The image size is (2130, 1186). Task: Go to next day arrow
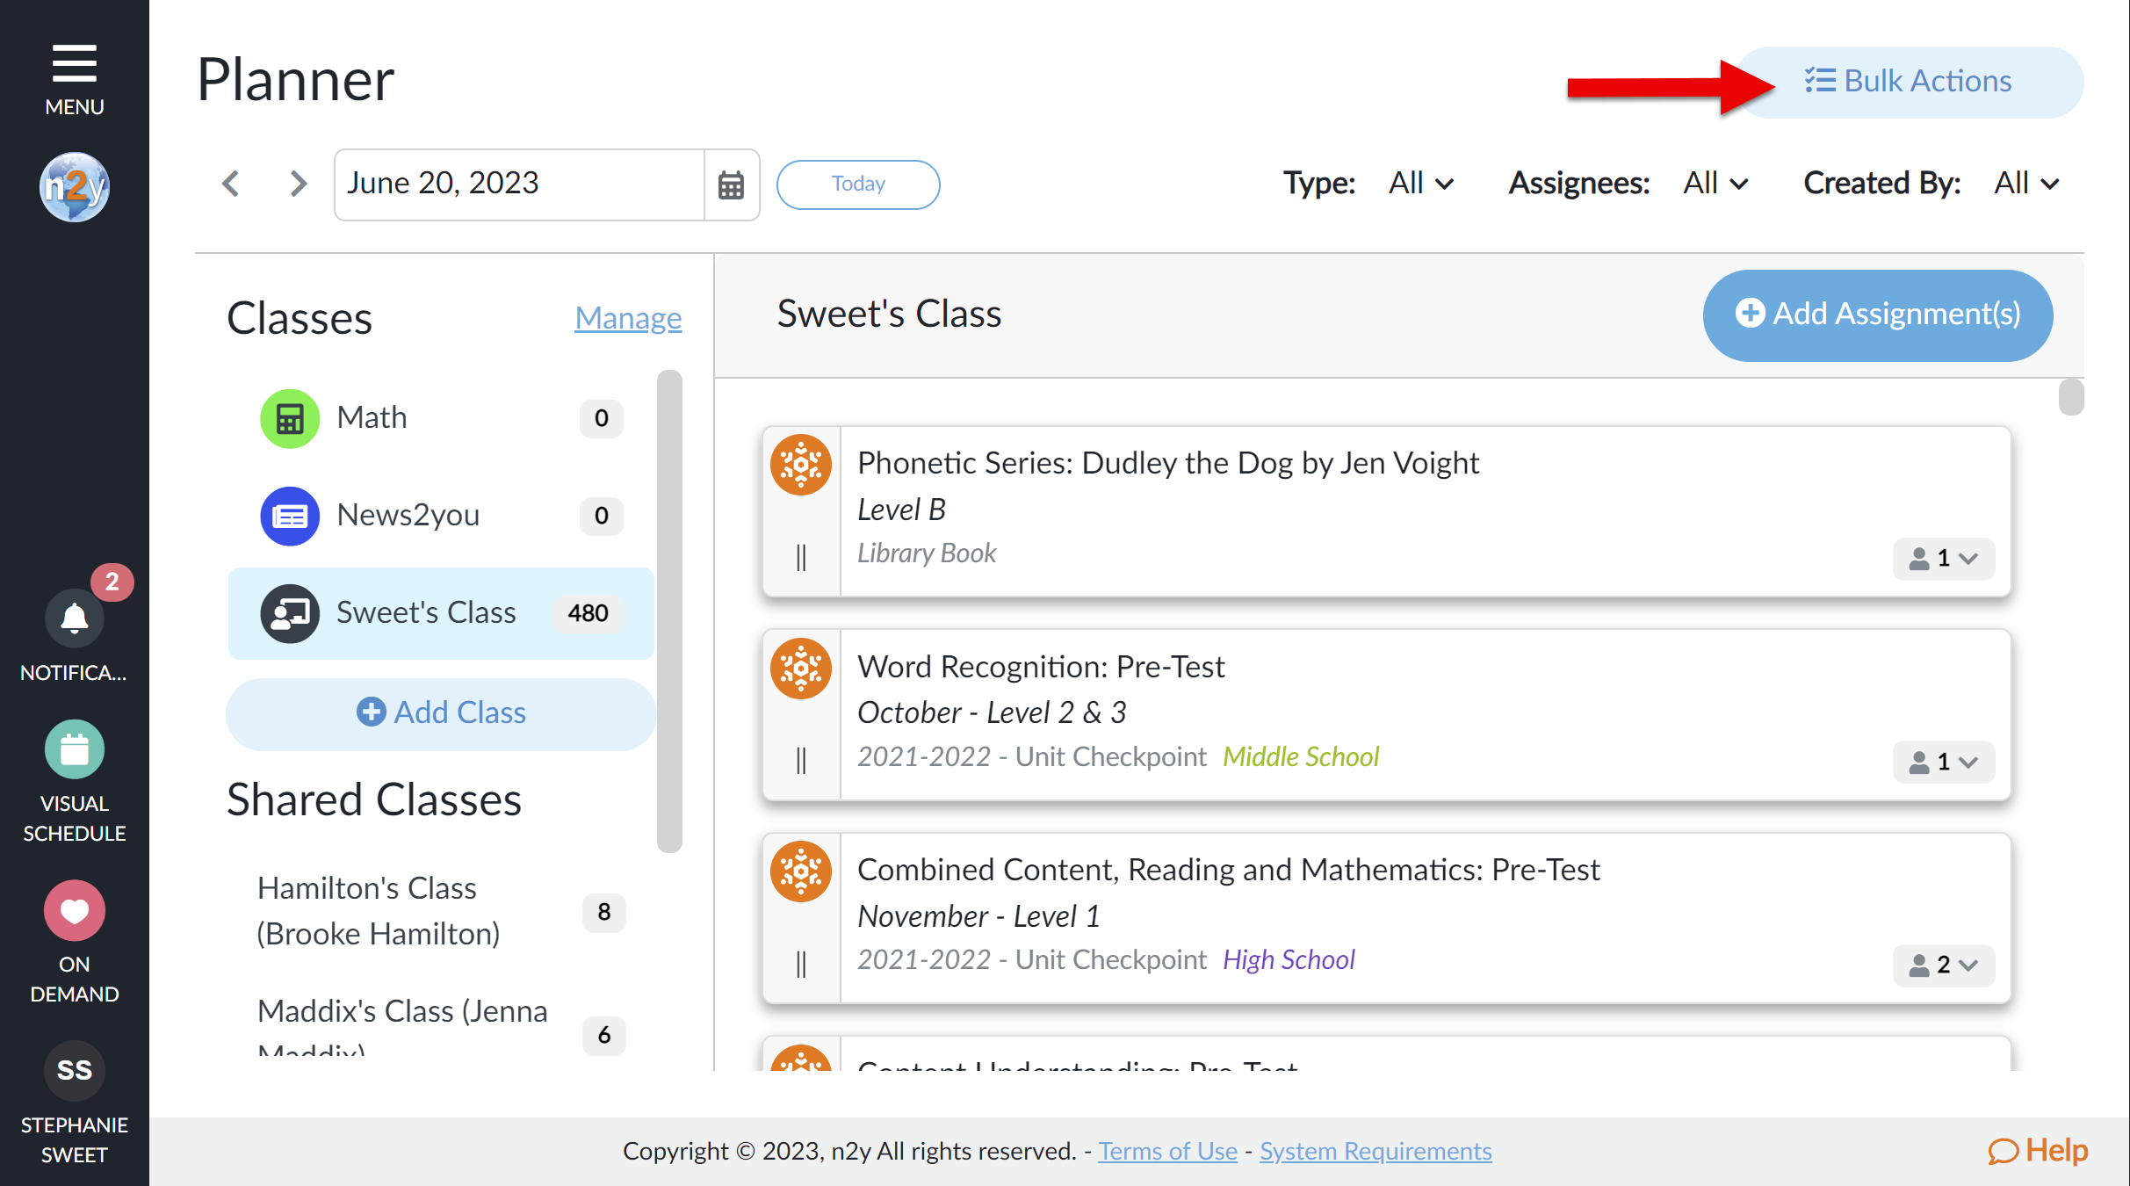(299, 184)
